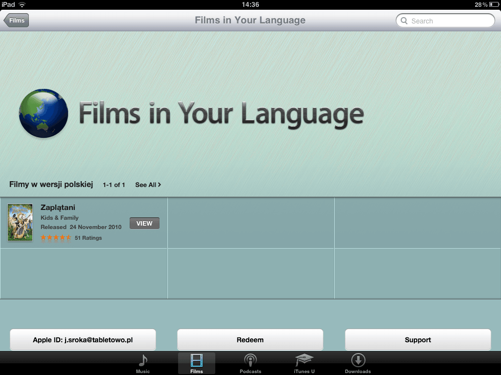Click the Released 24 November 2010 text
The width and height of the screenshot is (501, 375).
click(81, 227)
